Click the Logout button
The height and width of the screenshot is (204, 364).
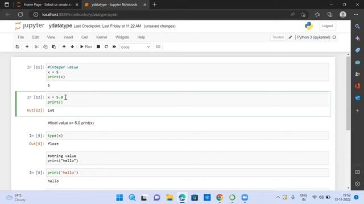(328, 26)
